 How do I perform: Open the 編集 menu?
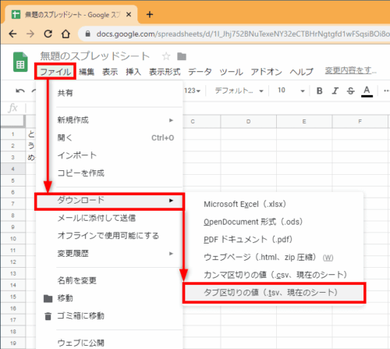coord(87,72)
